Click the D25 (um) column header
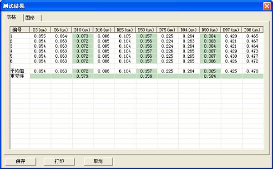The image size is (273, 169). 125,30
